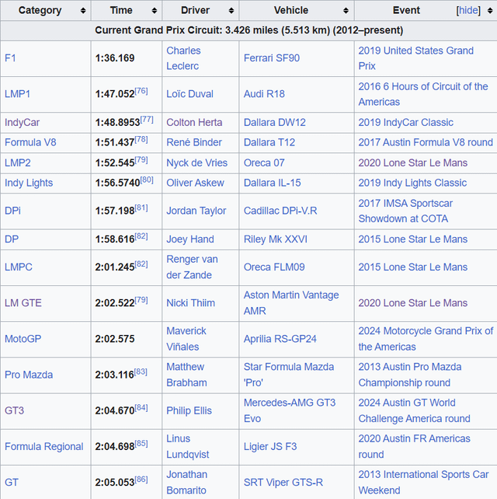Open the LMP1 category link

pos(18,94)
